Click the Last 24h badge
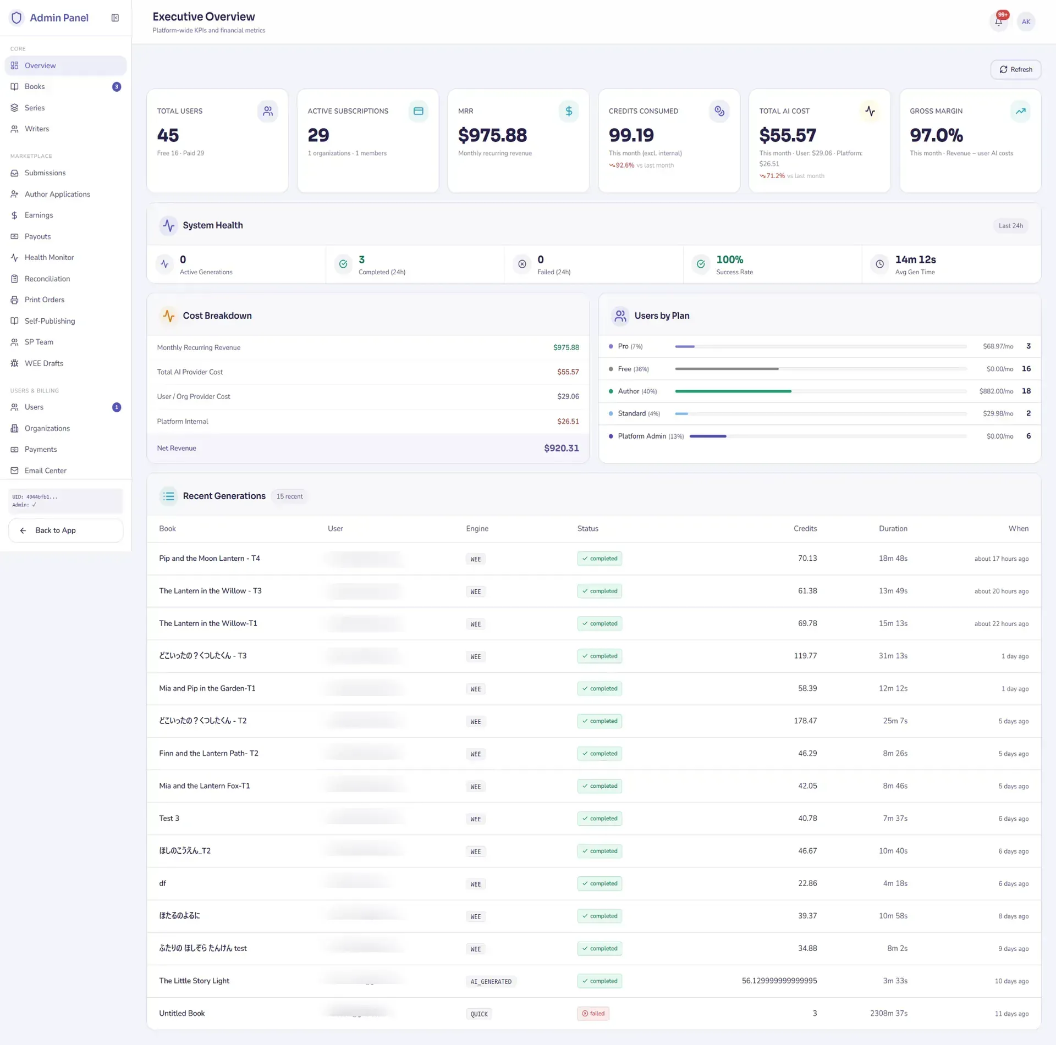This screenshot has width=1056, height=1045. click(1010, 225)
